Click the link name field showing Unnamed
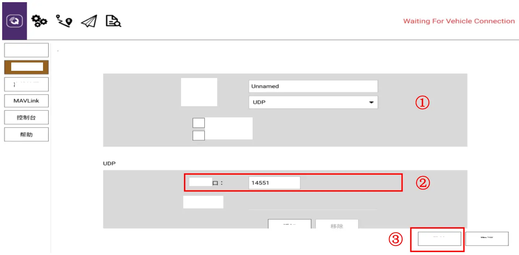 pos(313,86)
